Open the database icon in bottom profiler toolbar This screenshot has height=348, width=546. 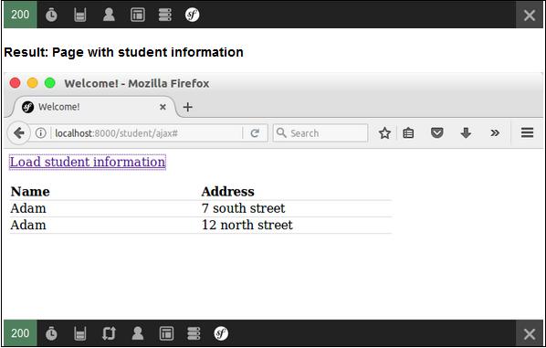[194, 333]
